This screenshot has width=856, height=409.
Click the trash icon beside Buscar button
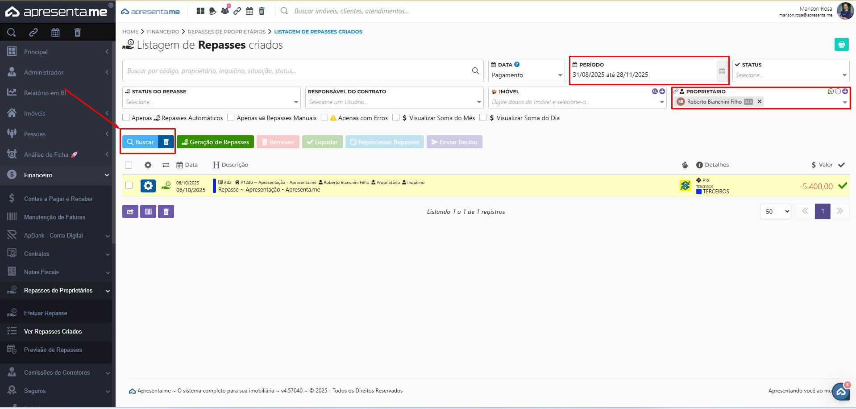166,142
